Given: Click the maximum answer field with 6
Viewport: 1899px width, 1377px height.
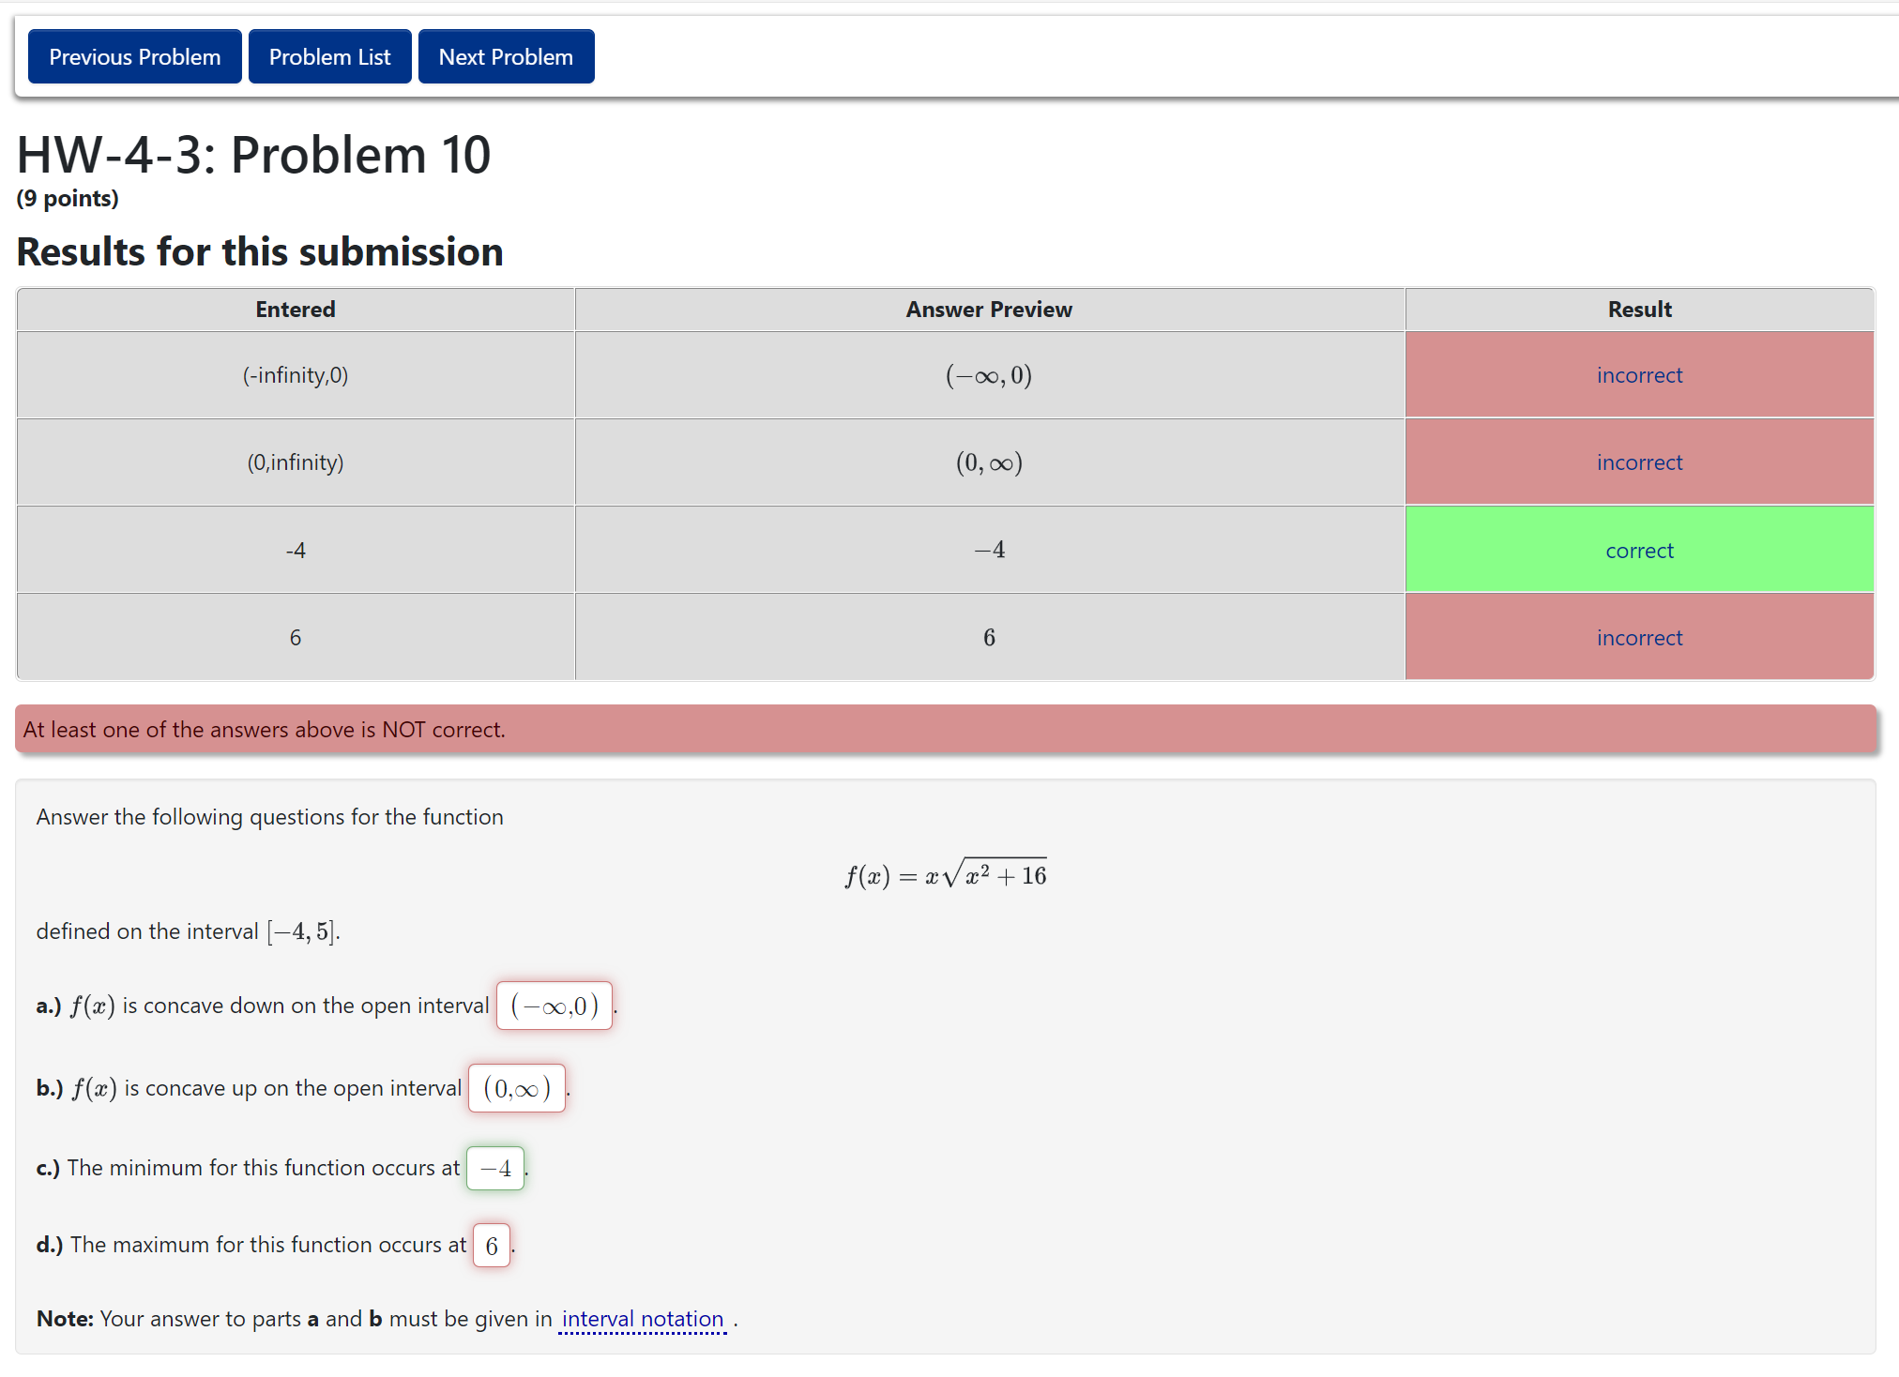Looking at the screenshot, I should tap(492, 1246).
